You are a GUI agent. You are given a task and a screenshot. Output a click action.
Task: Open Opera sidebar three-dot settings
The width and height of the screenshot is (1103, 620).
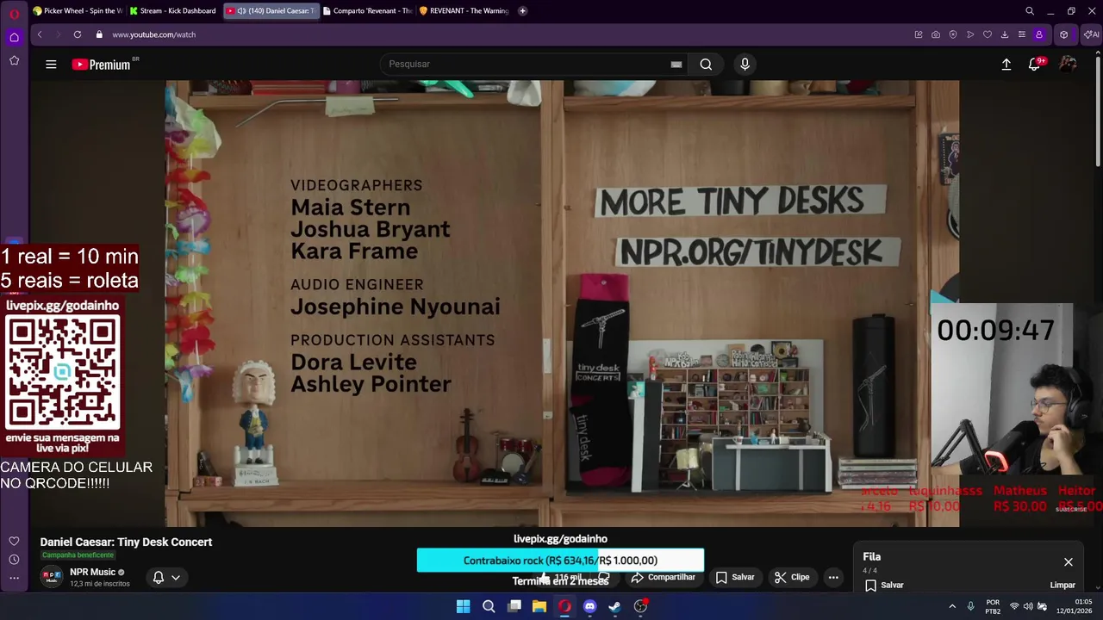(x=14, y=579)
